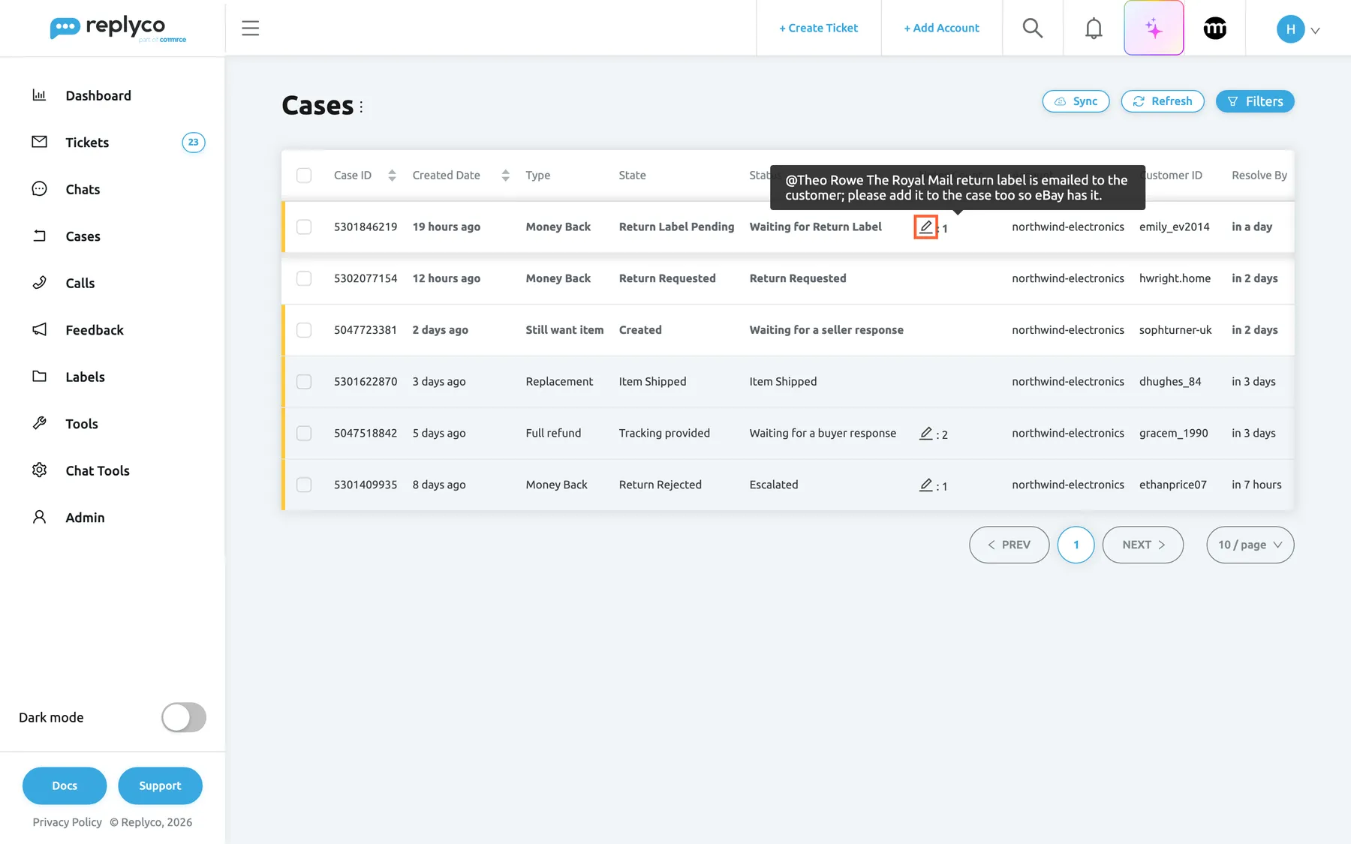Click the Support button
The width and height of the screenshot is (1351, 844).
coord(160,785)
